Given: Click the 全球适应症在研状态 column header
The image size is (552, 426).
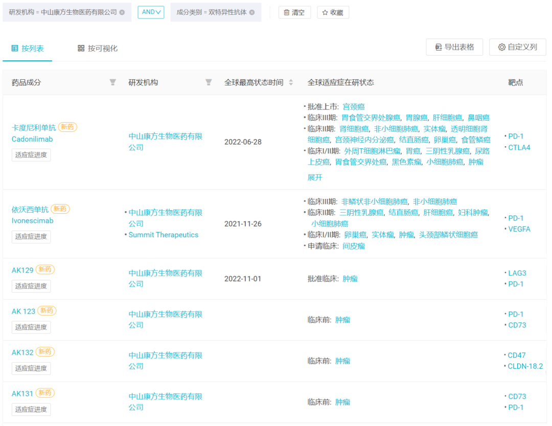Looking at the screenshot, I should point(340,82).
